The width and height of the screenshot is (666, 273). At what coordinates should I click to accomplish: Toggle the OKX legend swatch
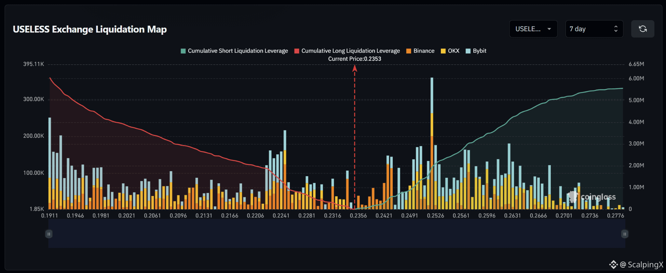443,51
